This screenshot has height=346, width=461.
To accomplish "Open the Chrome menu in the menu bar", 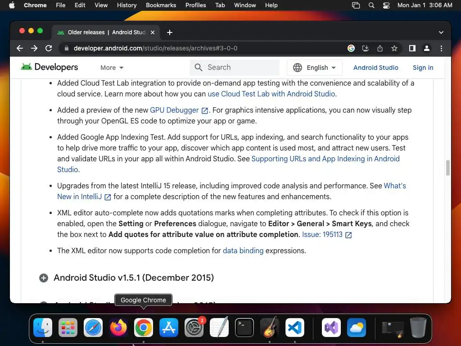I will (x=35, y=5).
